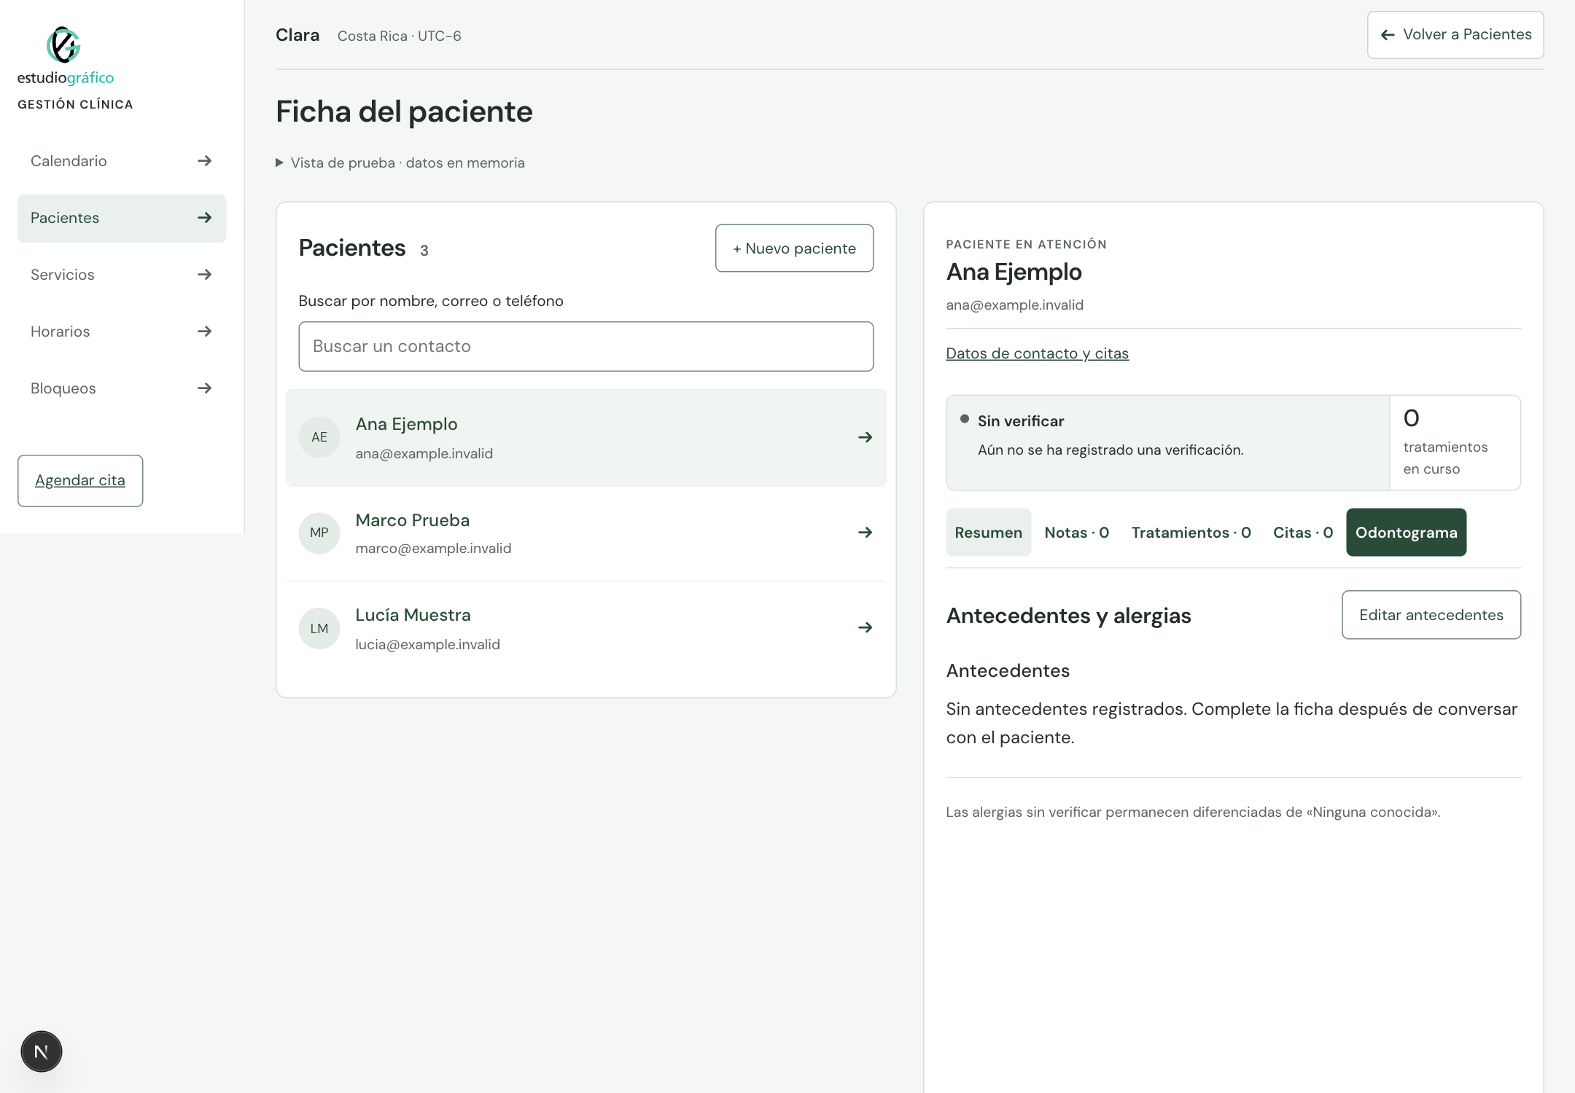The width and height of the screenshot is (1575, 1093).
Task: Click the Volver a Pacientes button
Action: [1455, 35]
